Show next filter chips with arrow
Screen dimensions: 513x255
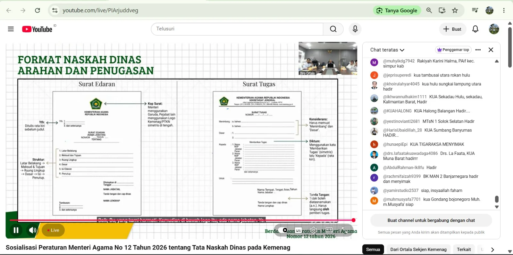(492, 250)
